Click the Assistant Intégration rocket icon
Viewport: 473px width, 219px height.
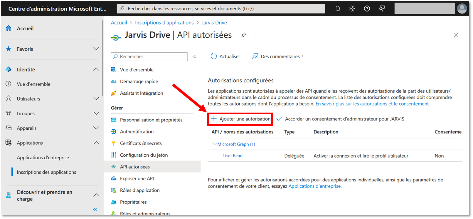point(114,93)
